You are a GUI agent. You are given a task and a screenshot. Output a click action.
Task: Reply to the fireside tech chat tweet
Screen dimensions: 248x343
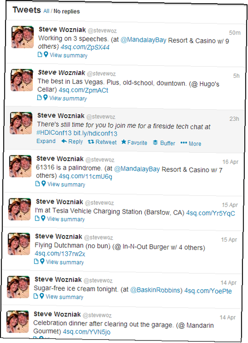[x=72, y=142]
